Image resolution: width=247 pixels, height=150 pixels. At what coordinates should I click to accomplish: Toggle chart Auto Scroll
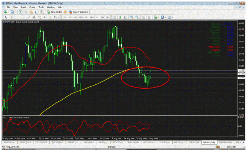click(144, 17)
